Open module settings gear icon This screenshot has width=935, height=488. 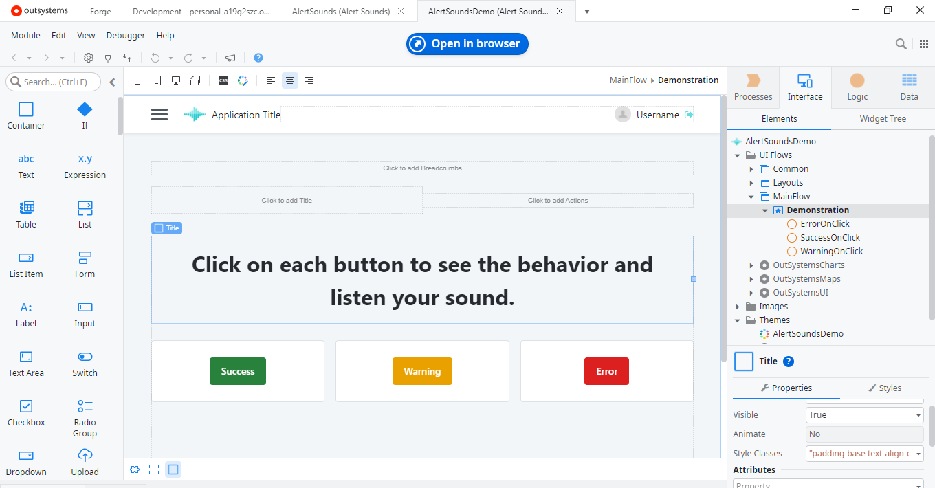(x=89, y=58)
